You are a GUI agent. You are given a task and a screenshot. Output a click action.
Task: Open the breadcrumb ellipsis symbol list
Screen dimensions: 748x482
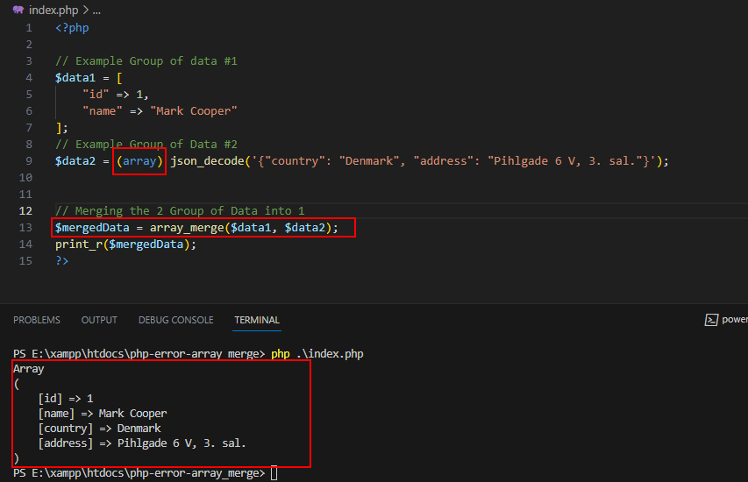[96, 11]
